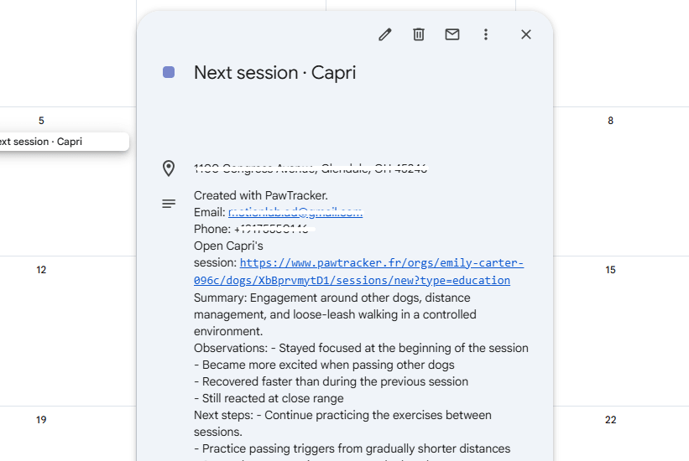Select calendar day 12
The height and width of the screenshot is (461, 689).
tap(41, 270)
